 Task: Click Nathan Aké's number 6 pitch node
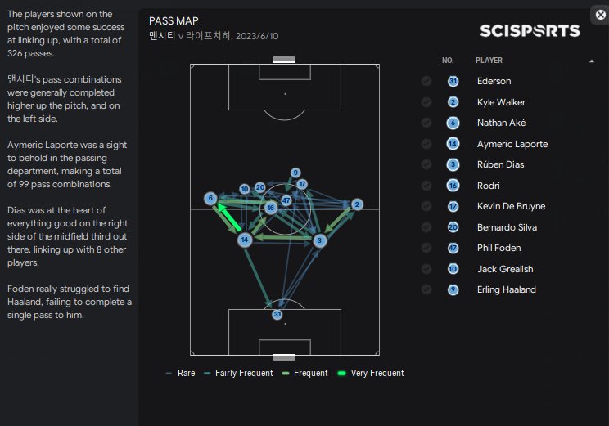pyautogui.click(x=210, y=198)
